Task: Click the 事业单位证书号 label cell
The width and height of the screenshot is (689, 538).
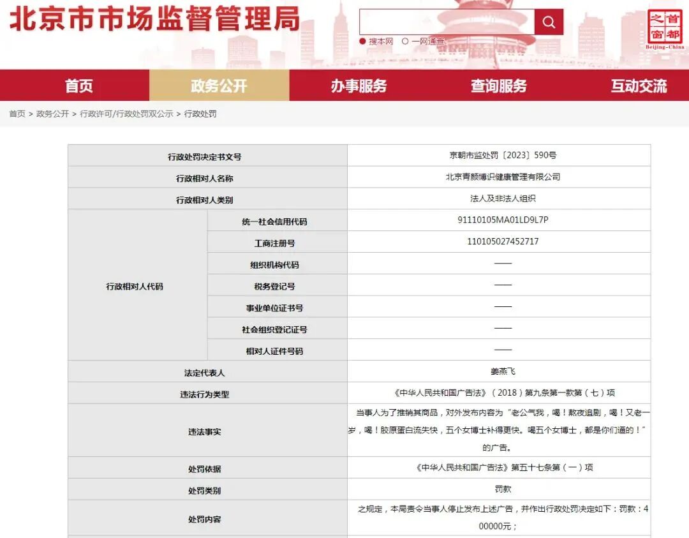Action: pyautogui.click(x=278, y=306)
